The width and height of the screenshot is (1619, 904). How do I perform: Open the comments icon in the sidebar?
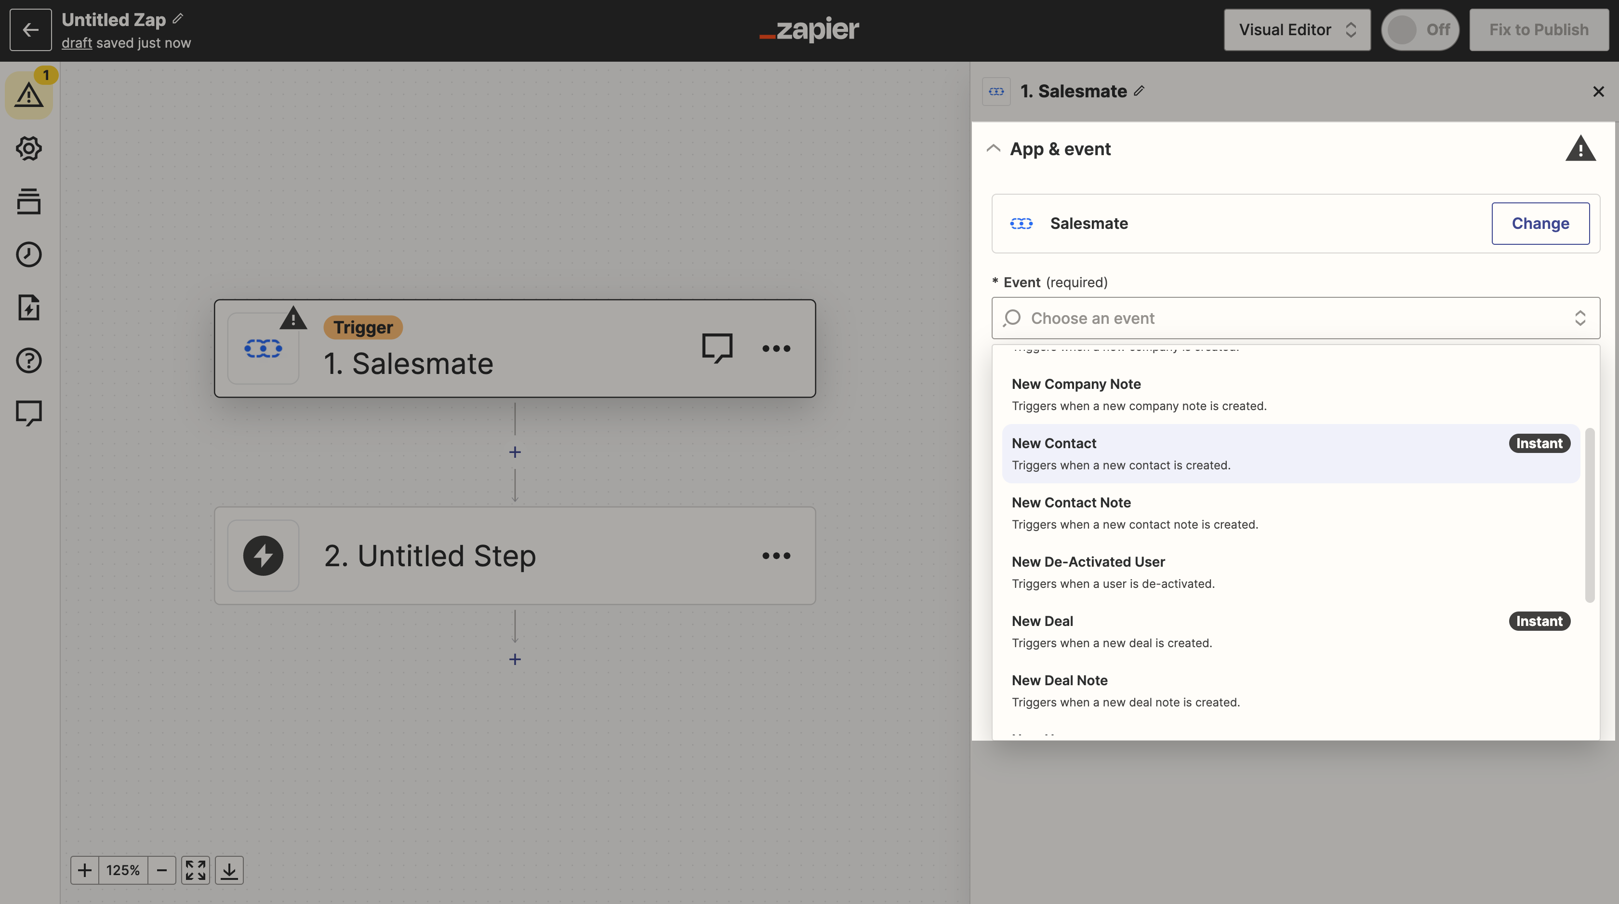click(29, 413)
